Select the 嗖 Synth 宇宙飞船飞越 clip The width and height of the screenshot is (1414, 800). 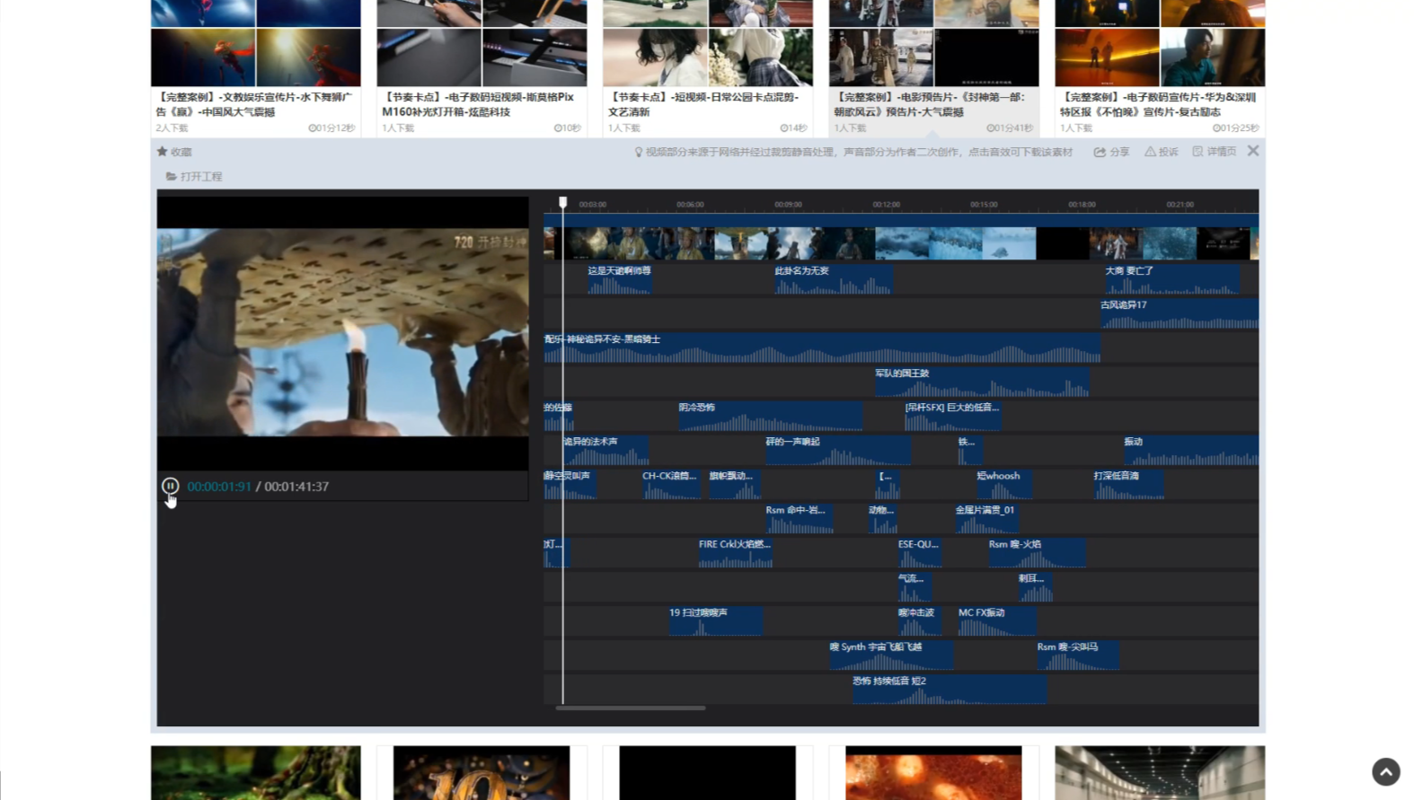point(891,655)
